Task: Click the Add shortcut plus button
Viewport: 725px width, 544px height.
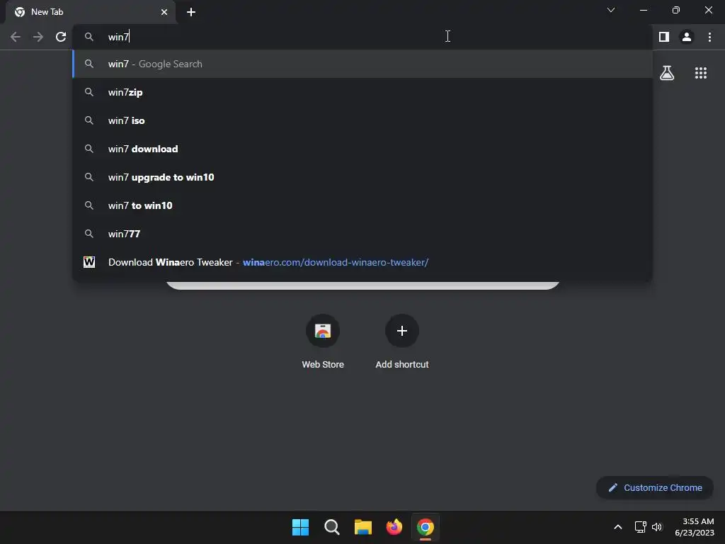Action: 402,331
